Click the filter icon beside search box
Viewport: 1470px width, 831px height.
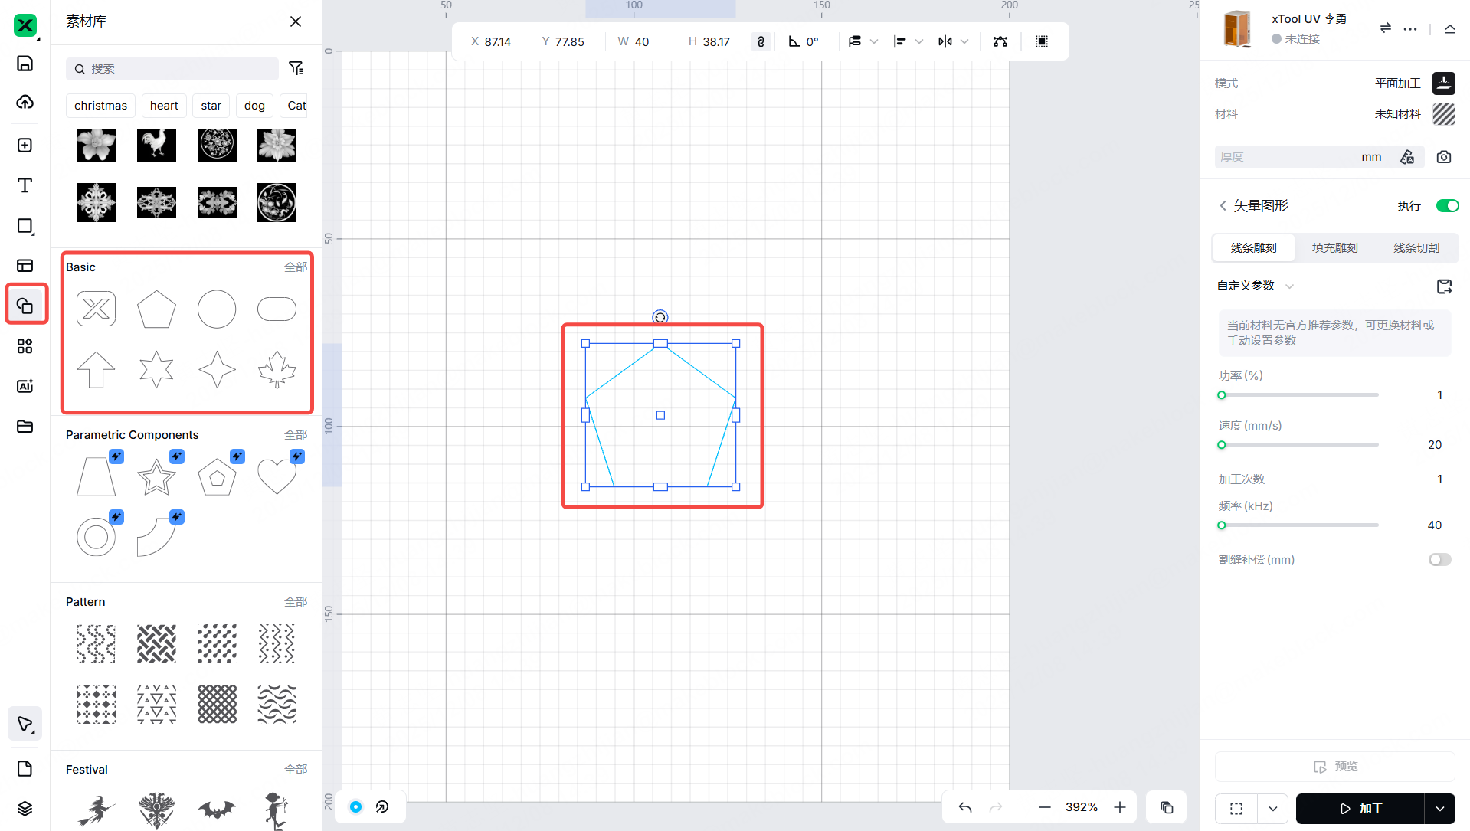(x=296, y=68)
